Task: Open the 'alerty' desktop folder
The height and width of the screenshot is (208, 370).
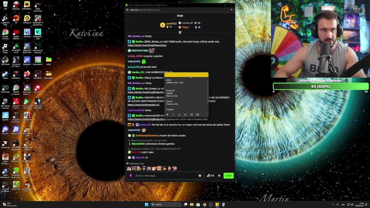Action: tap(49, 61)
